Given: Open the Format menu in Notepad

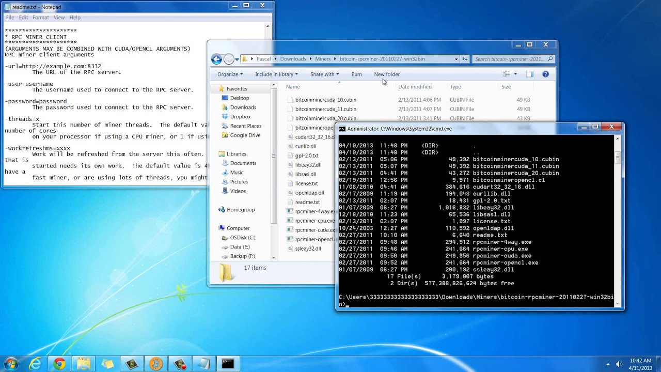Looking at the screenshot, I should [40, 18].
